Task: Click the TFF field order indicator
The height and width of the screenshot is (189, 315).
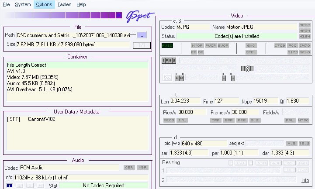Action: point(216,120)
